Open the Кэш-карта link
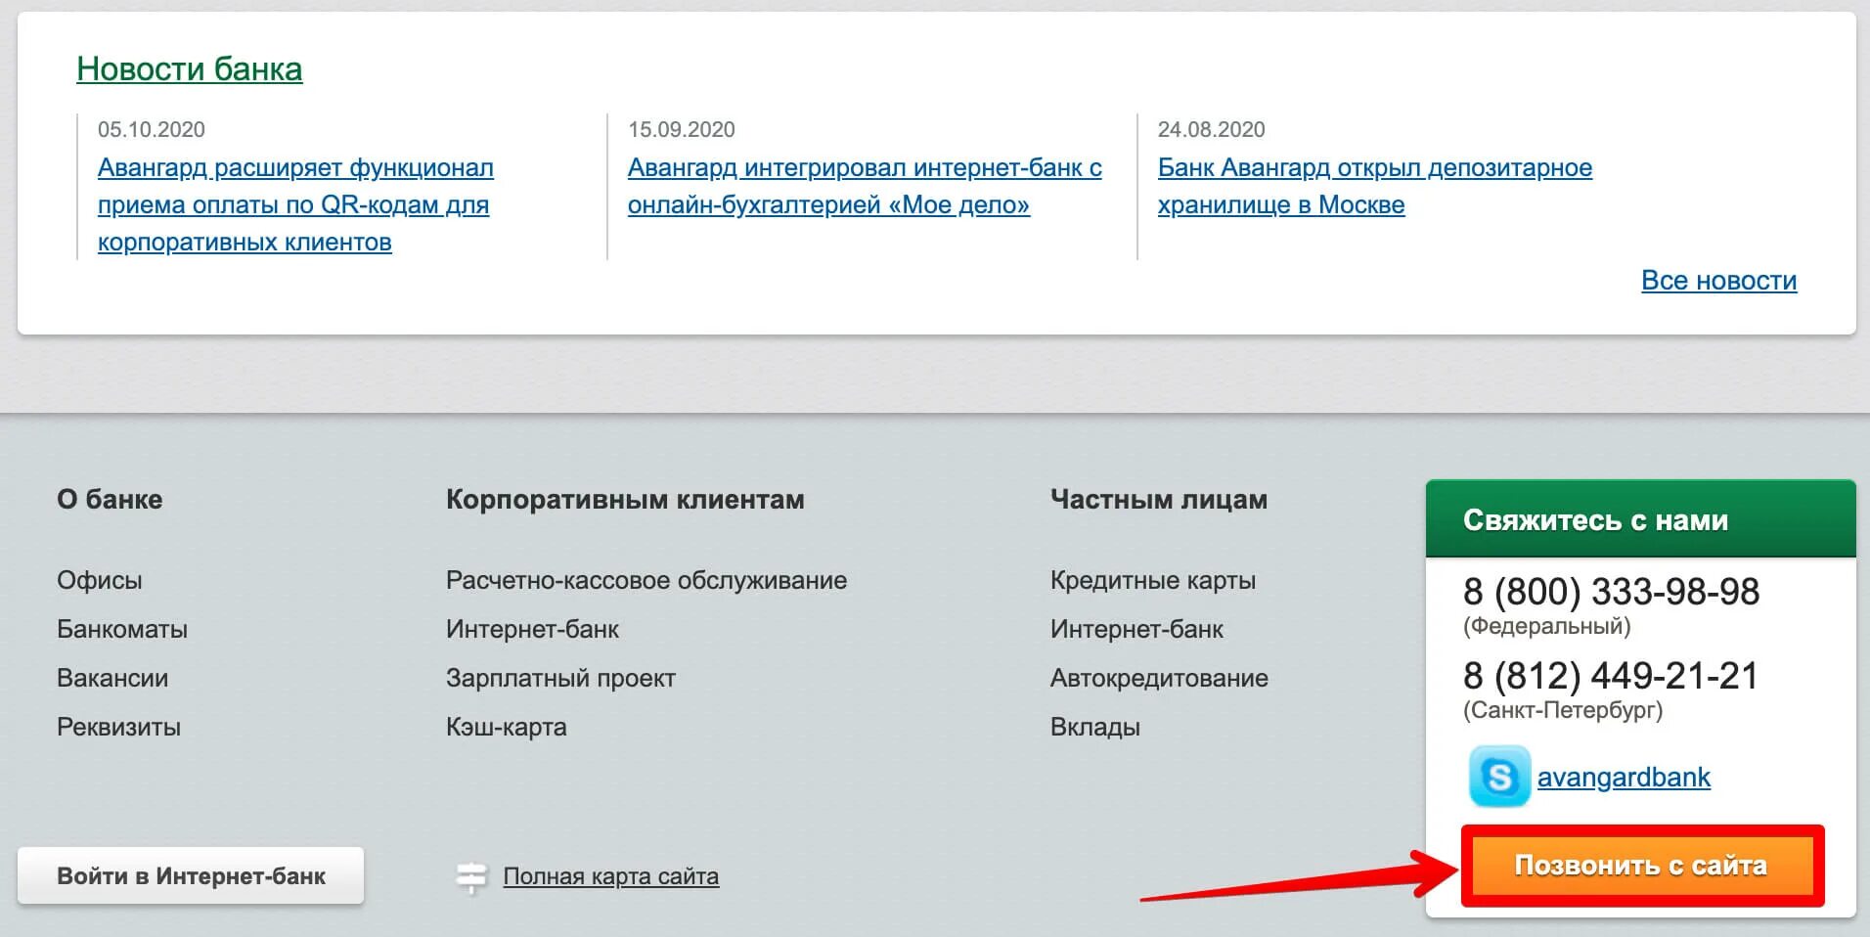The height and width of the screenshot is (937, 1870). click(x=507, y=727)
